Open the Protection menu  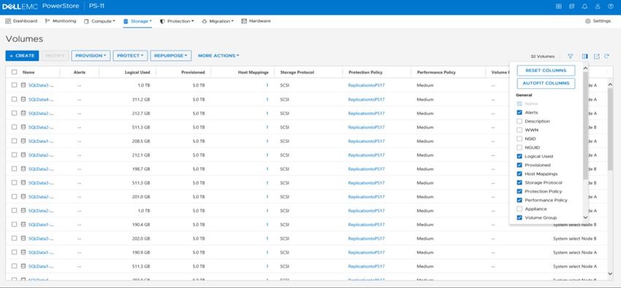[x=177, y=21]
